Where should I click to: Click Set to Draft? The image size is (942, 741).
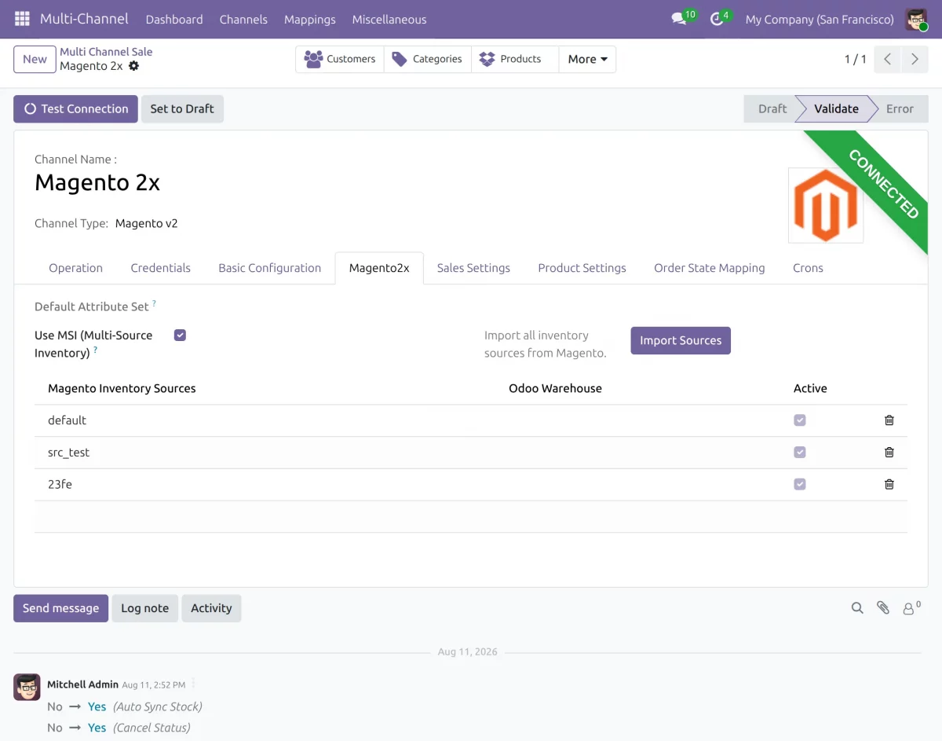(x=182, y=109)
